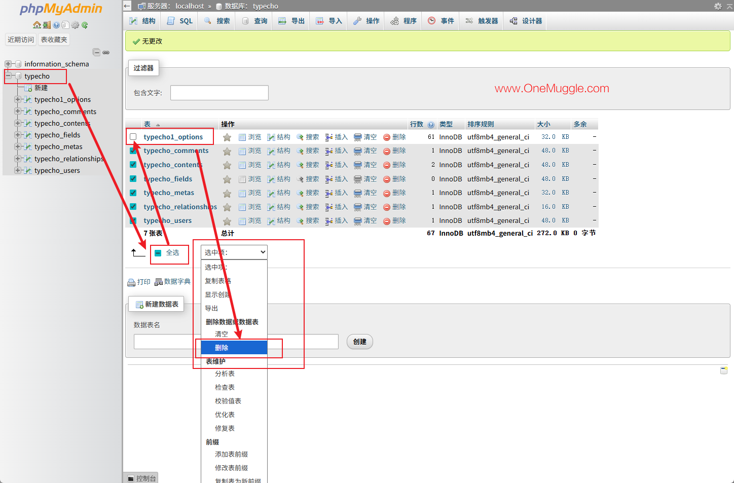
Task: Open the 操作 tab
Action: 366,21
